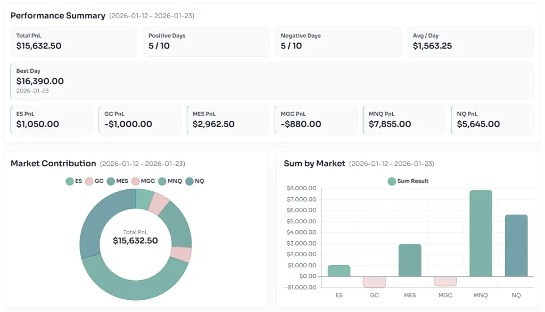The width and height of the screenshot is (545, 312).
Task: Hide the GC series via donut legend
Action: pyautogui.click(x=94, y=181)
